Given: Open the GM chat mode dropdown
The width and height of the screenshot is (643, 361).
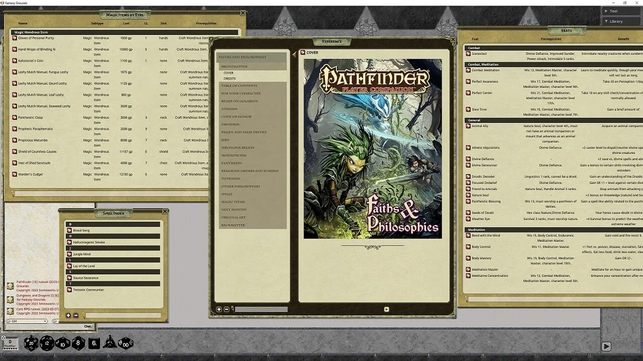Looking at the screenshot, I should coord(26,321).
